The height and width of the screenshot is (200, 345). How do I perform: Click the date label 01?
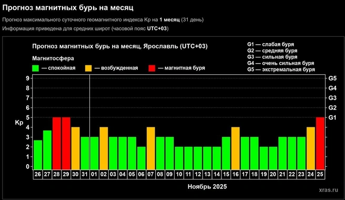[x=94, y=174]
